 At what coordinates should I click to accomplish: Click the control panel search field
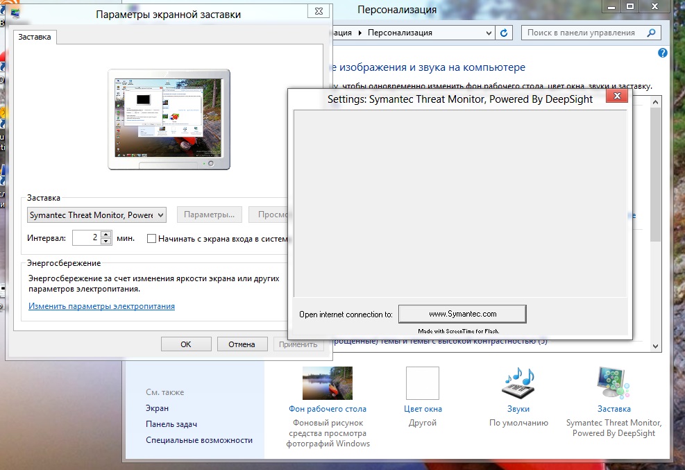[591, 33]
